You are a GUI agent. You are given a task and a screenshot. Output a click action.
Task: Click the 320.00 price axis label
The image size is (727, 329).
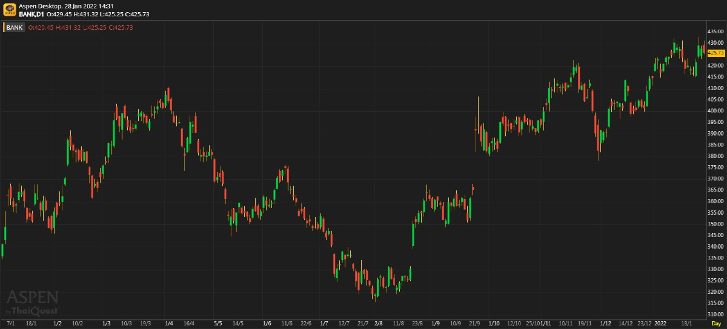716,292
